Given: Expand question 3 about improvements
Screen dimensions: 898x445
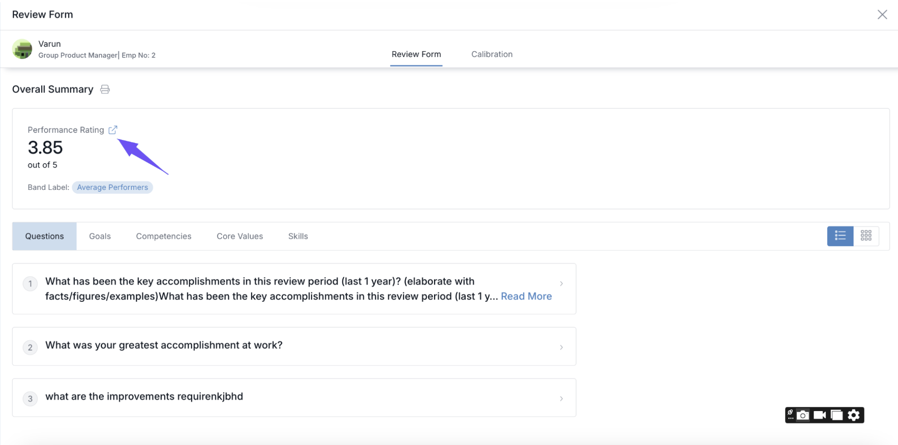Looking at the screenshot, I should tap(561, 399).
